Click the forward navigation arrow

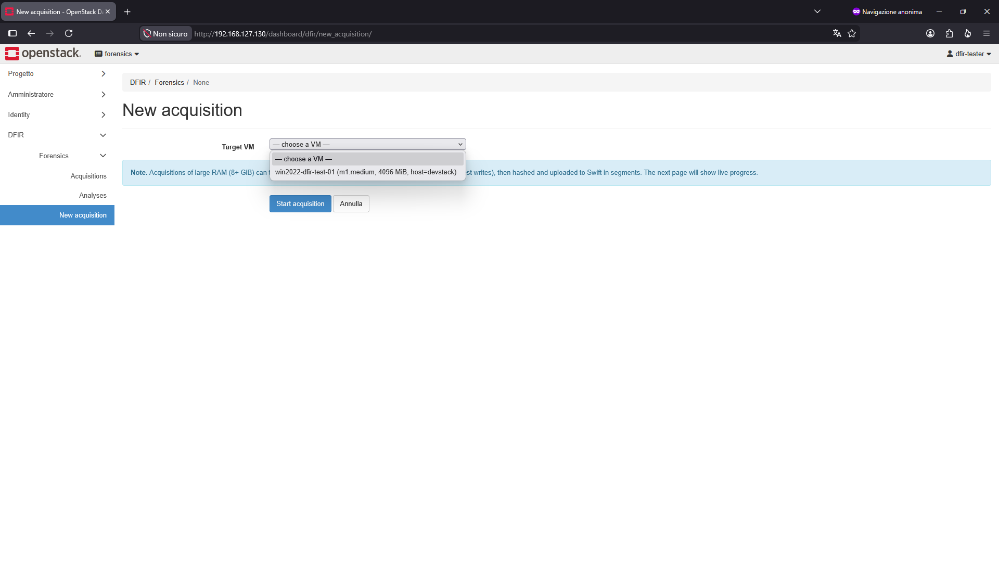coord(50,33)
